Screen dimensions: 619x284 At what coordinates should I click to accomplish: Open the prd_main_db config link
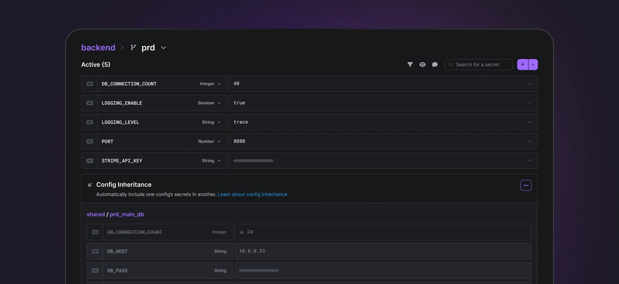[x=127, y=214]
